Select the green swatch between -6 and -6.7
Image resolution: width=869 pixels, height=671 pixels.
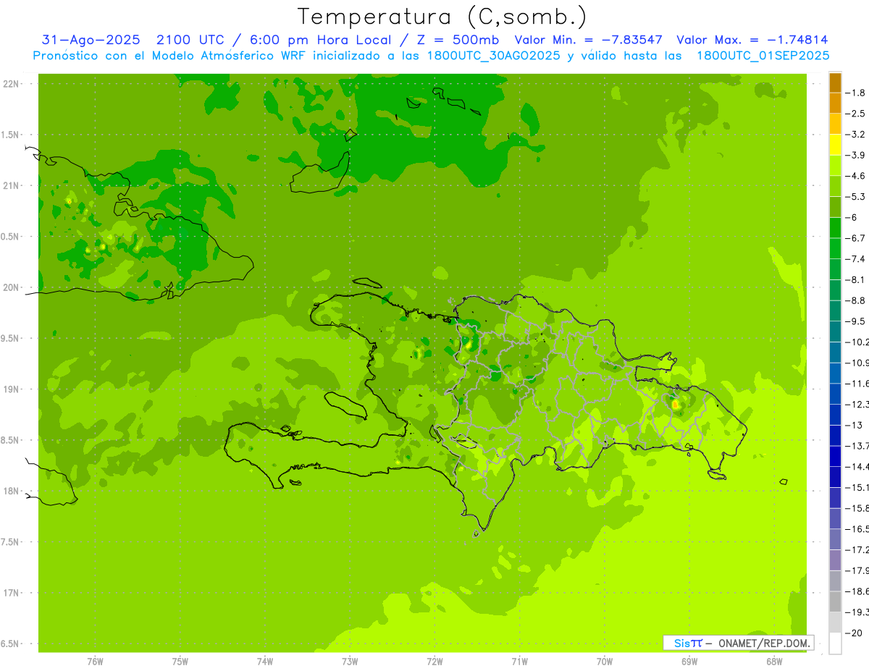coord(835,227)
